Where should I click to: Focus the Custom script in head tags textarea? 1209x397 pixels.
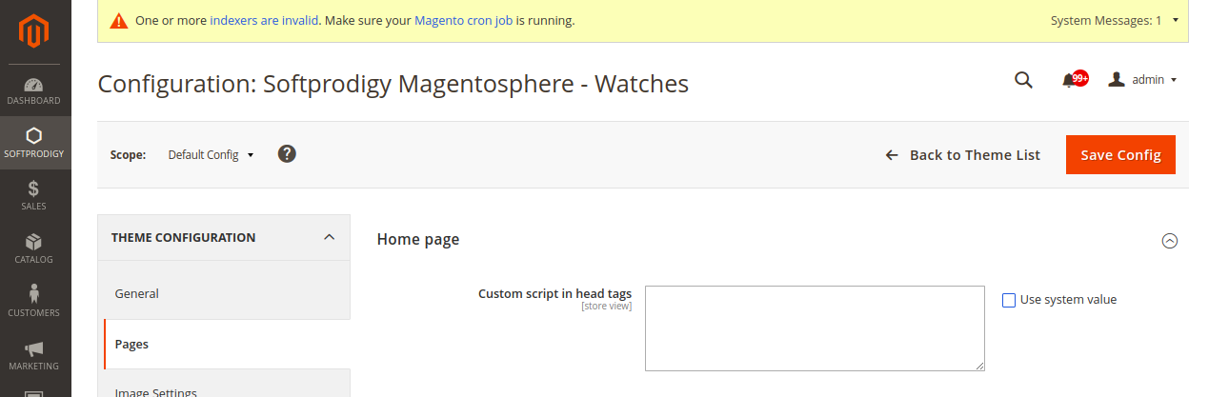(x=815, y=328)
